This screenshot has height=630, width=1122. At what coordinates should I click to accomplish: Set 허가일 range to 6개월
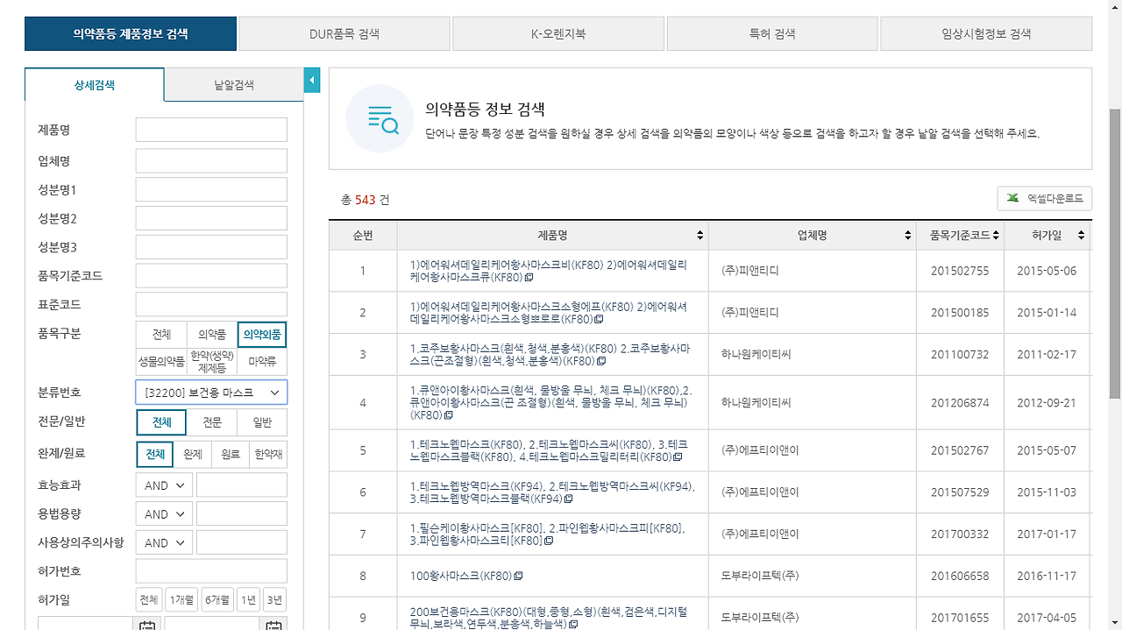(x=217, y=600)
